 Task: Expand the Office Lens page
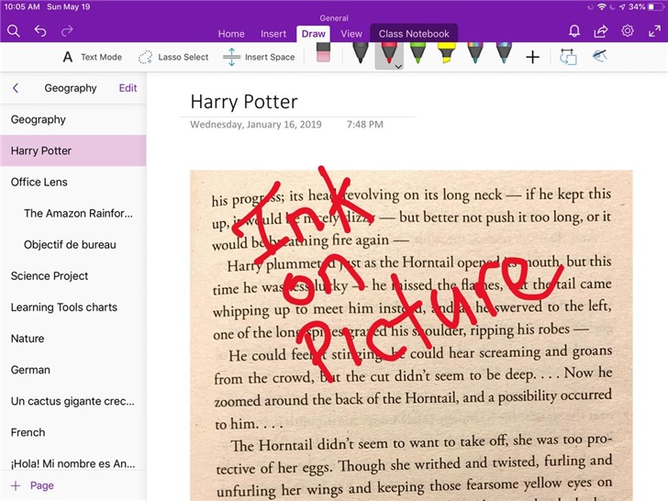tap(39, 182)
